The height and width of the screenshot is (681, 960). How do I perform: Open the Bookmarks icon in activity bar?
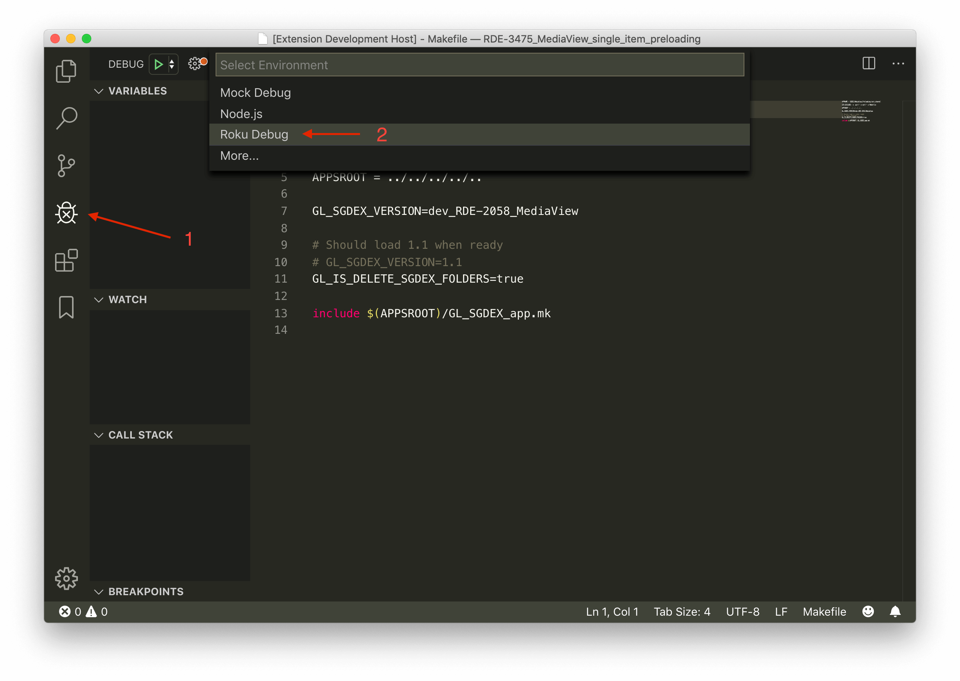point(66,307)
